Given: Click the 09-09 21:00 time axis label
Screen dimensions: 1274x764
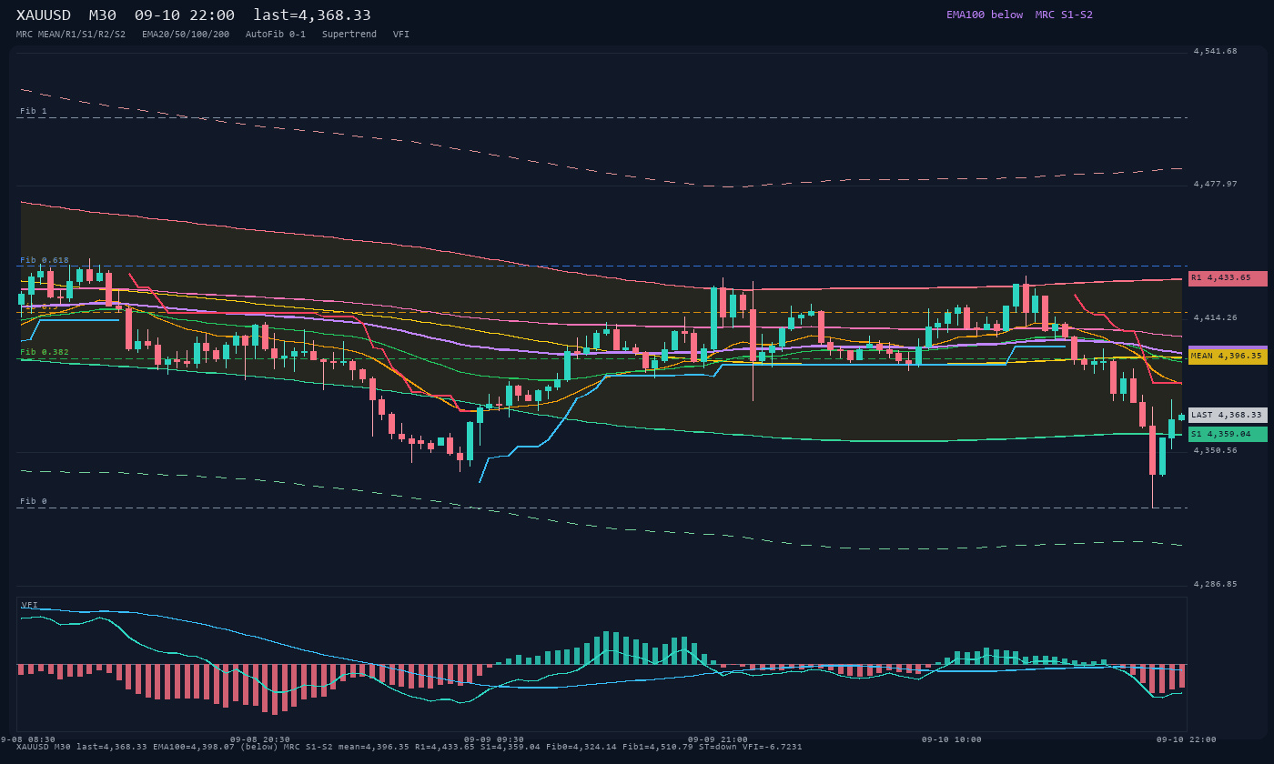Looking at the screenshot, I should coord(718,739).
